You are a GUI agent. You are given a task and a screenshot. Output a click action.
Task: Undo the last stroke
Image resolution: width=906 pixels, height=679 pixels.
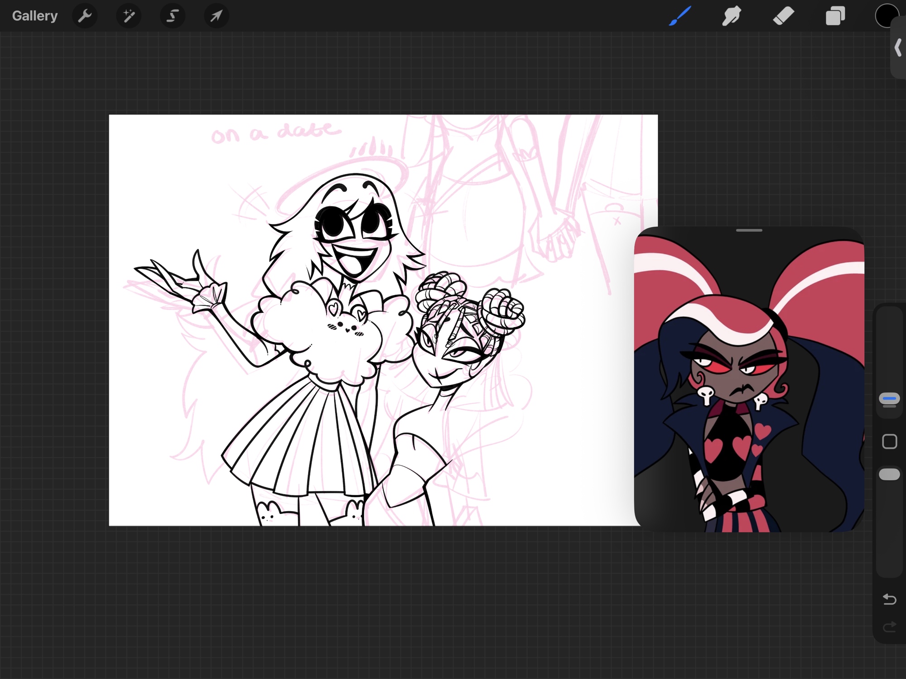point(889,599)
